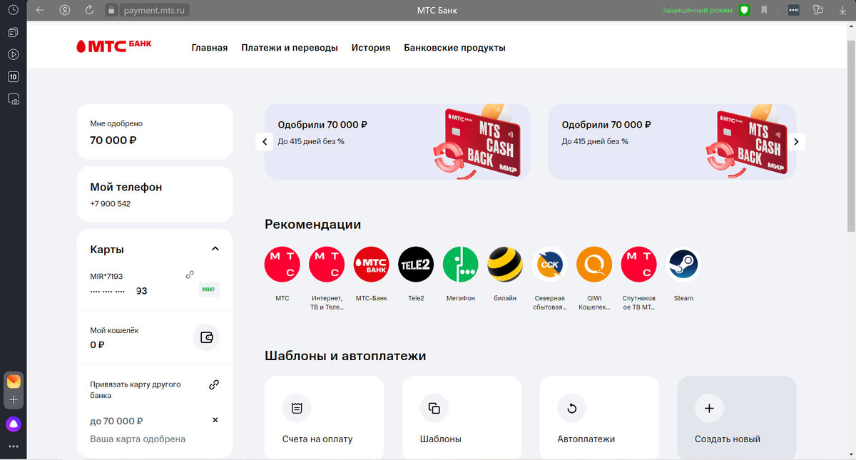The width and height of the screenshot is (856, 460).
Task: Click the link icon for another bank's card
Action: (214, 384)
